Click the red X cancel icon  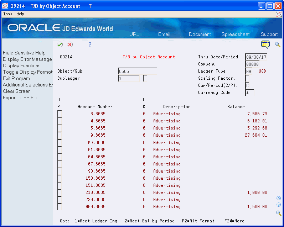pos(70,44)
